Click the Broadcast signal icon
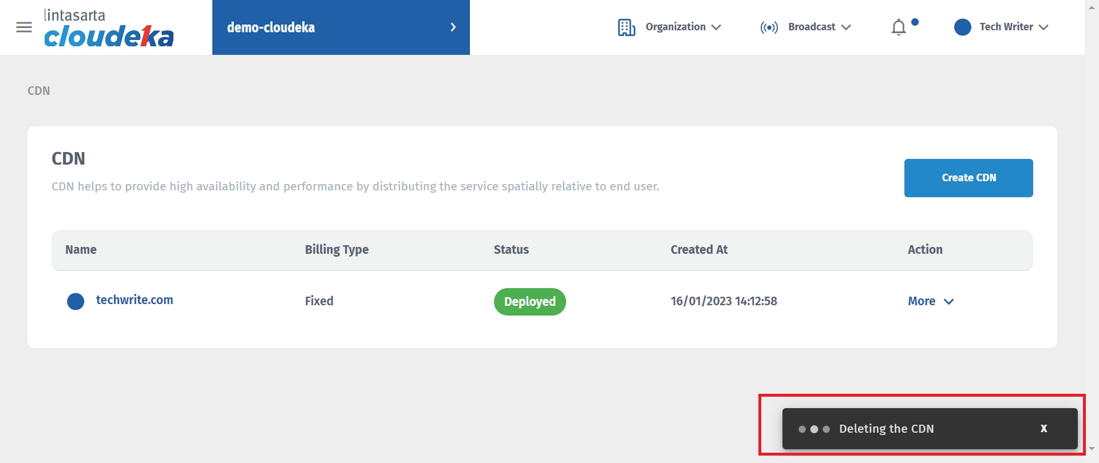 tap(769, 27)
